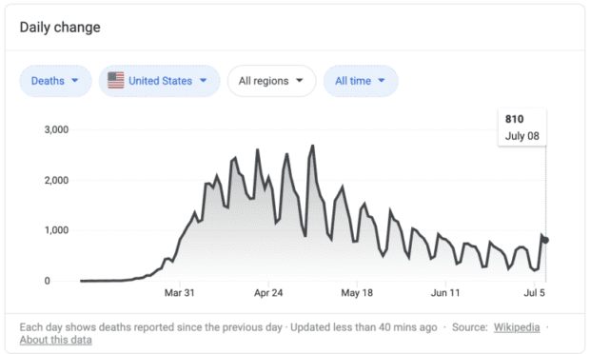
Task: Expand the All regions dropdown
Action: coord(271,81)
